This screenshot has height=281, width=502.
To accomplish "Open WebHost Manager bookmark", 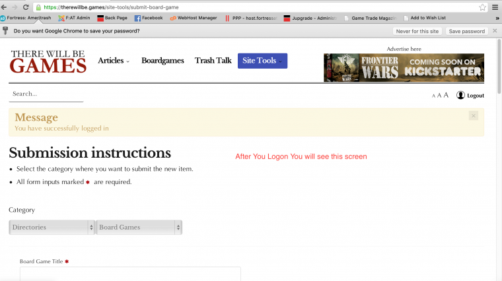I will (194, 18).
